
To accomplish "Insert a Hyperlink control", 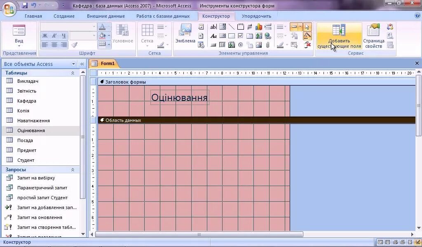I will (268, 36).
